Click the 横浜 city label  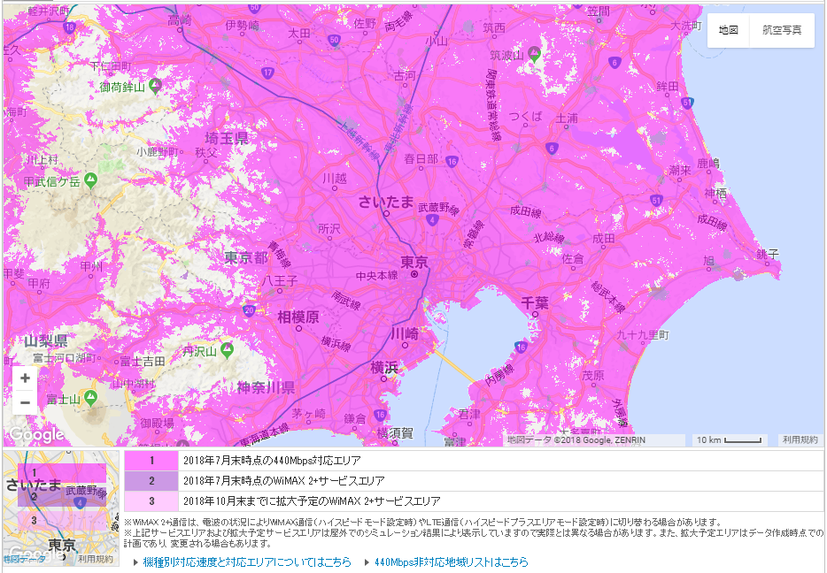pos(384,368)
